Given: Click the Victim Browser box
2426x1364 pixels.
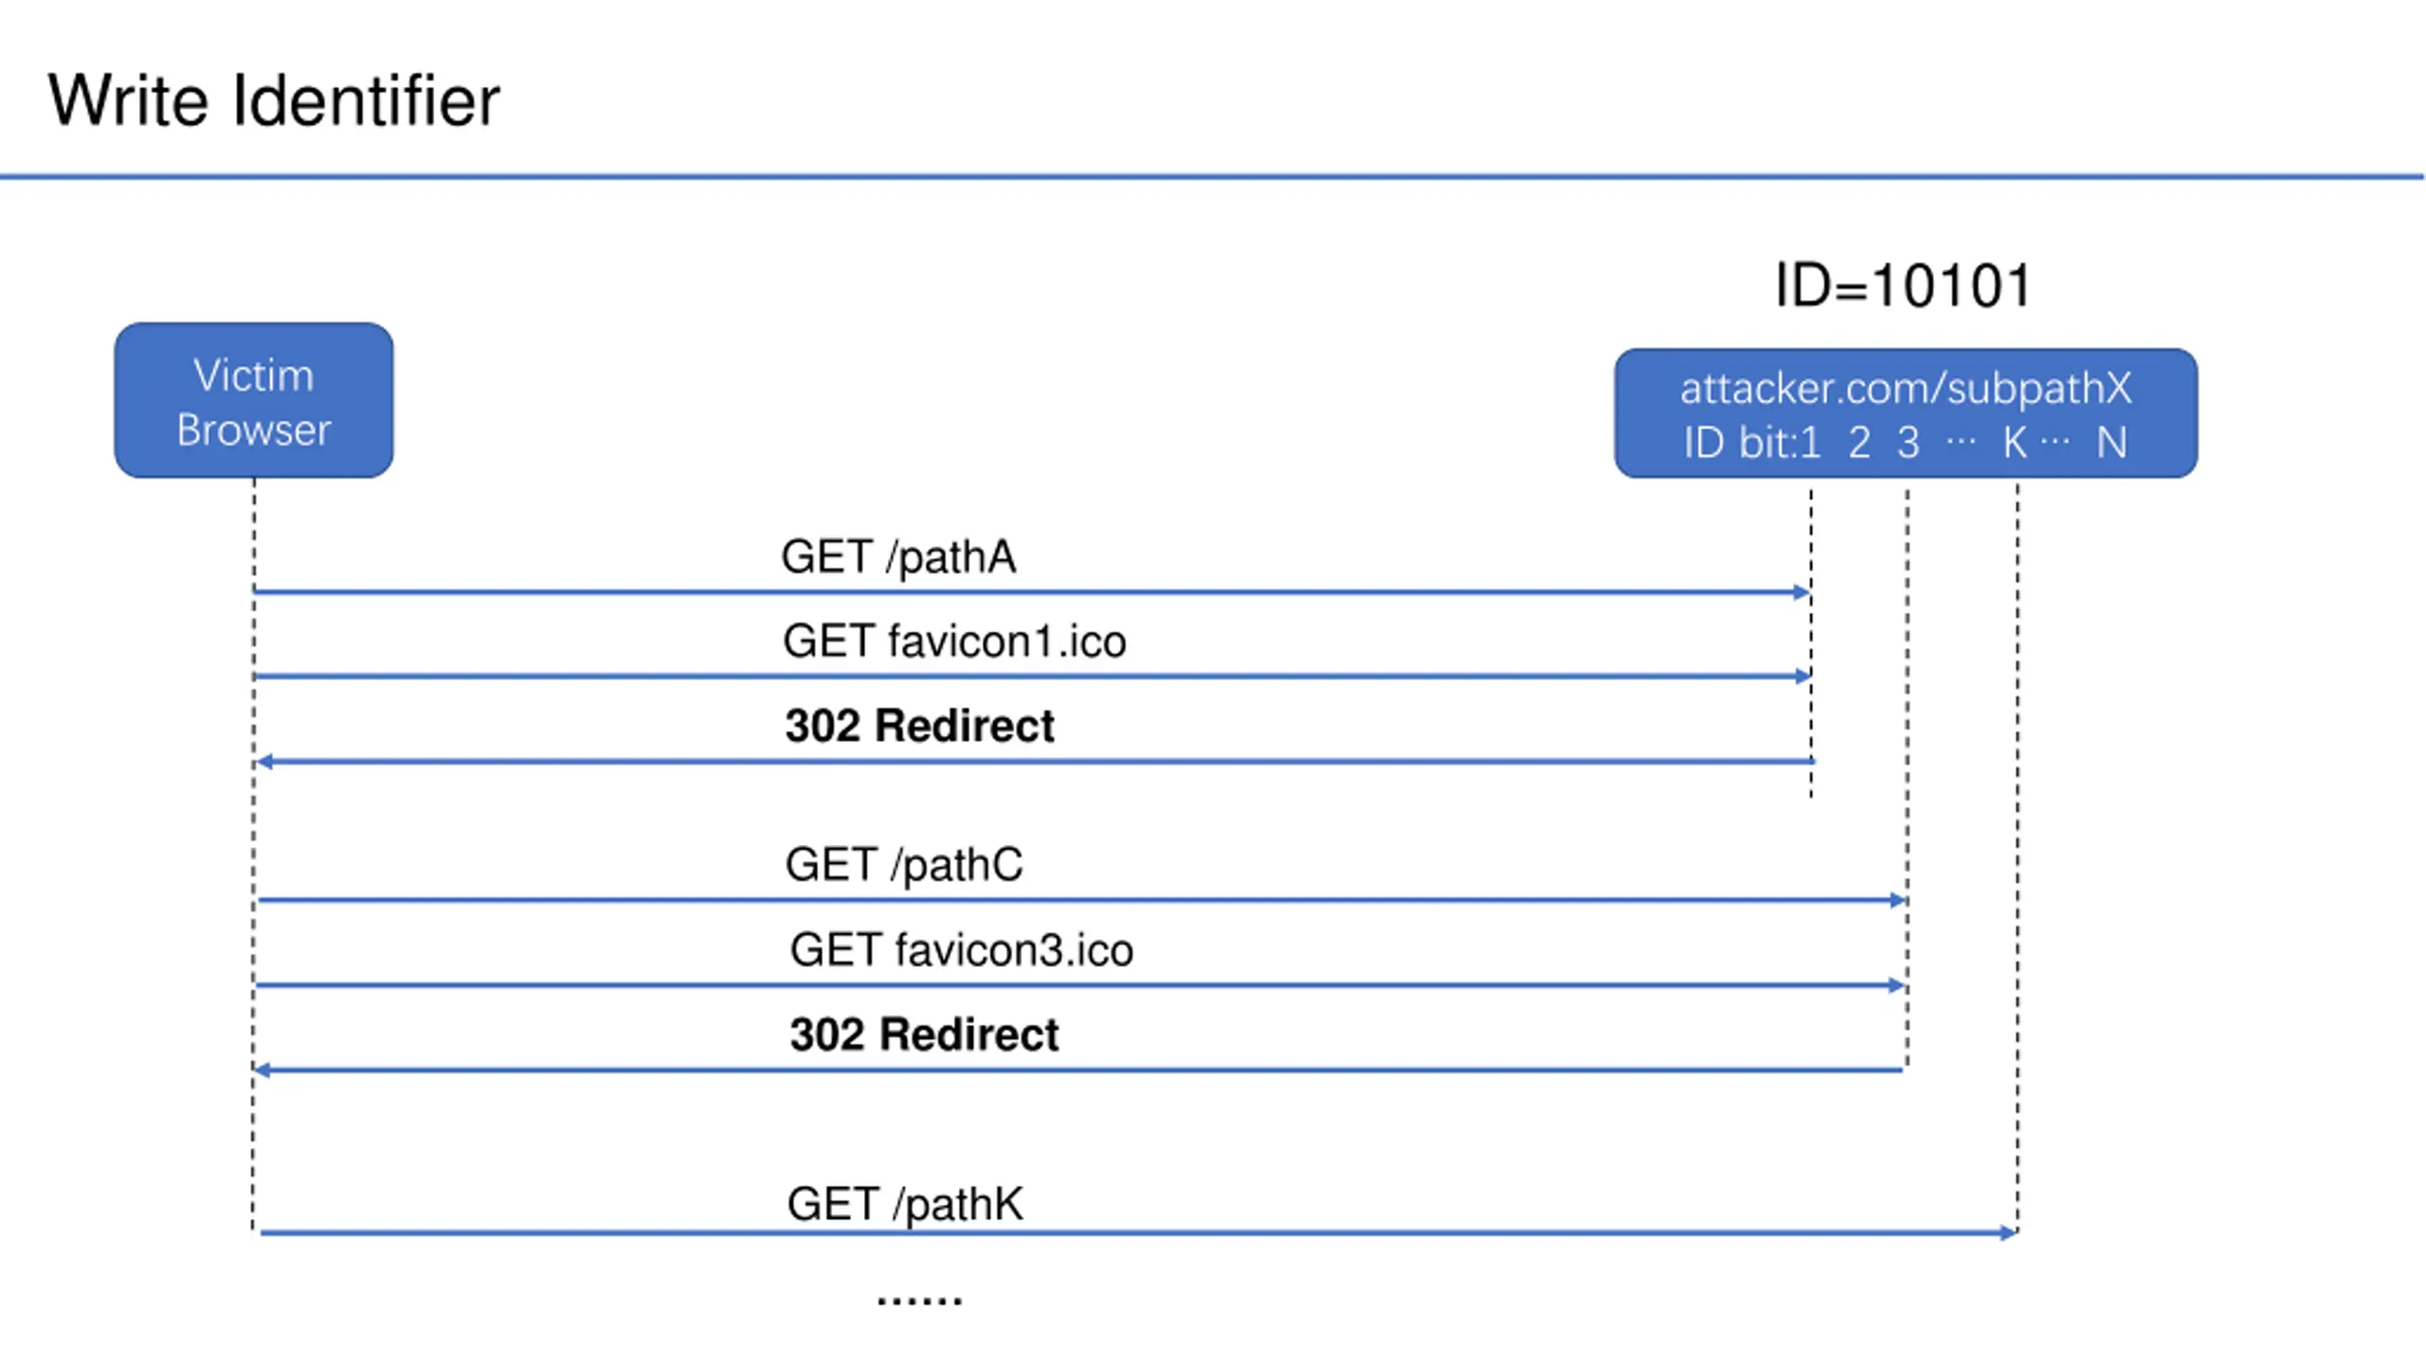Looking at the screenshot, I should pyautogui.click(x=254, y=400).
